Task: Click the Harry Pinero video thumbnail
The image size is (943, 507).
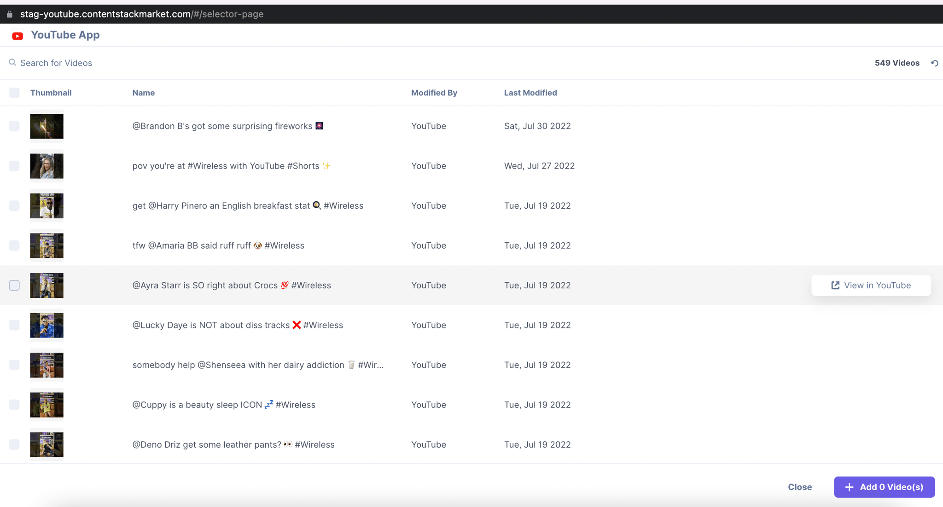Action: coord(47,206)
